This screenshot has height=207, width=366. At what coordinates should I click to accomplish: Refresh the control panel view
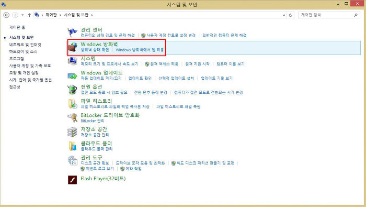click(291, 15)
